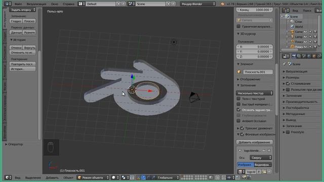
Task: Add a new screen layout with plus
Action: (x=118, y=4)
